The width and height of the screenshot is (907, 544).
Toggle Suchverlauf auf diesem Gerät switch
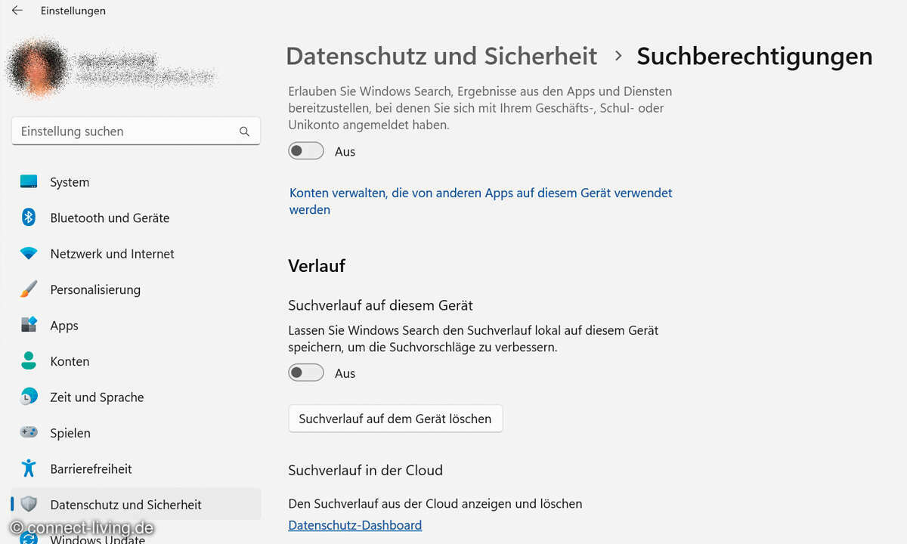pyautogui.click(x=306, y=372)
